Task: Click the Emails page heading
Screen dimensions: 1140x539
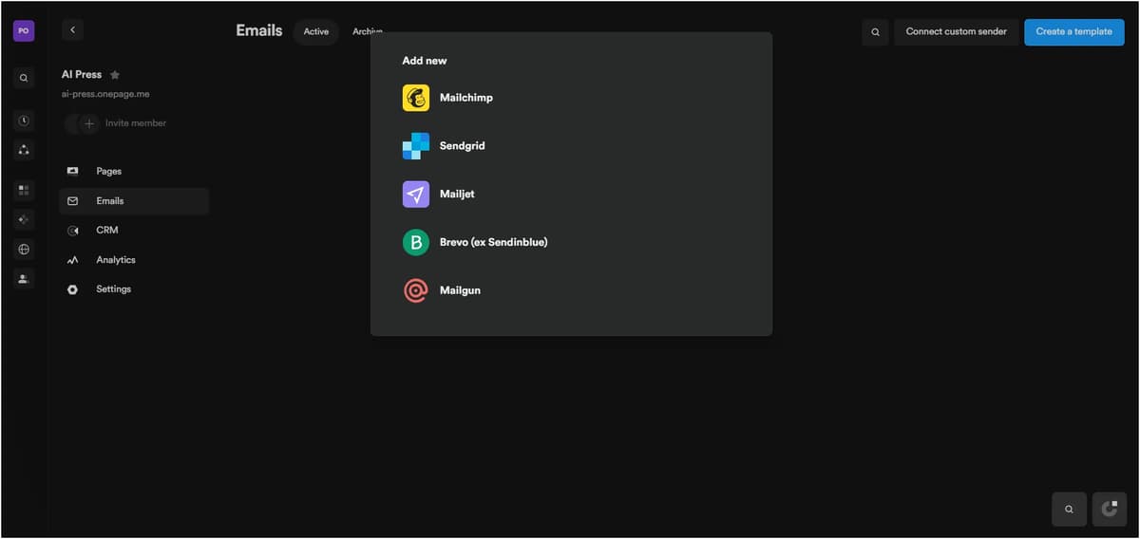Action: 259,31
